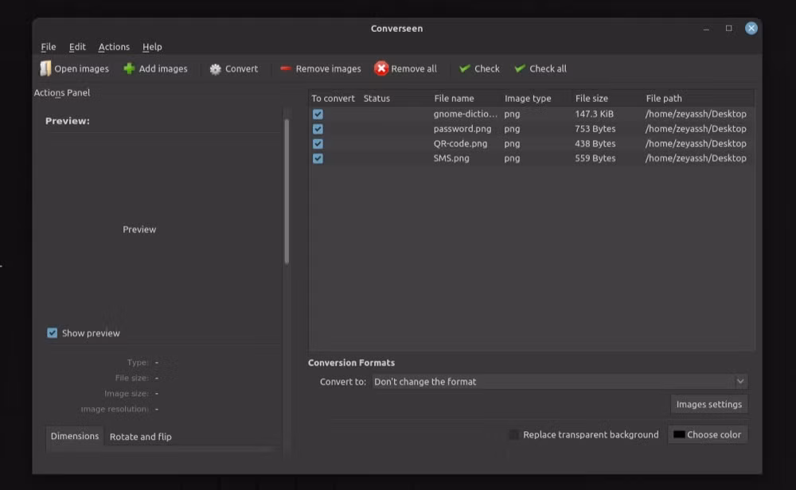Click the 753 Bytes file size cell
Image resolution: width=796 pixels, height=490 pixels.
(595, 129)
